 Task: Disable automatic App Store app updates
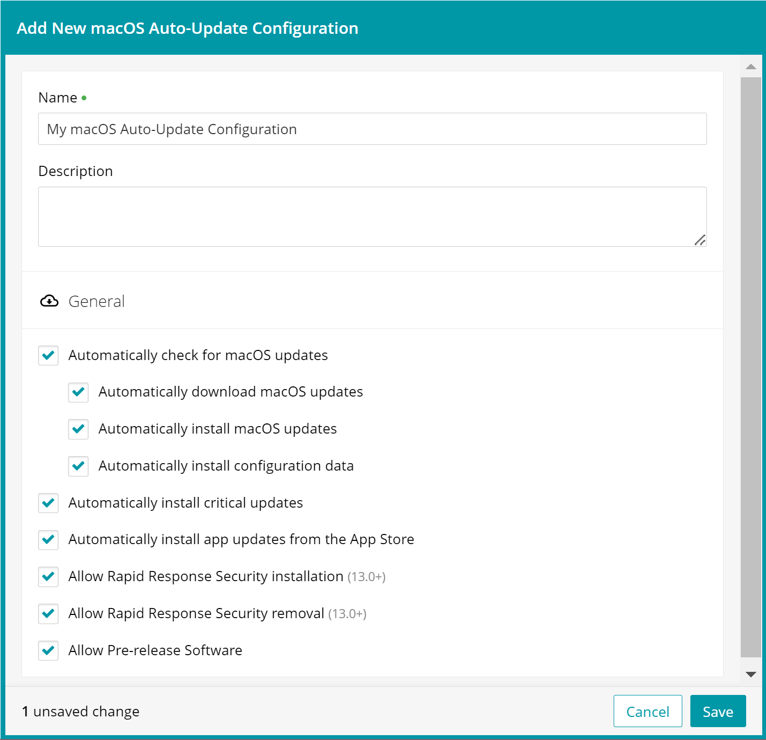(48, 539)
